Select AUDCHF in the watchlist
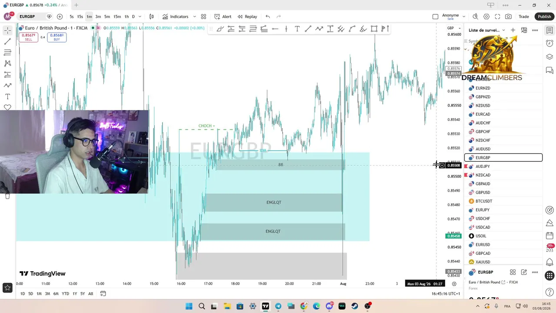Screen dimensions: 556x313 pos(503,123)
